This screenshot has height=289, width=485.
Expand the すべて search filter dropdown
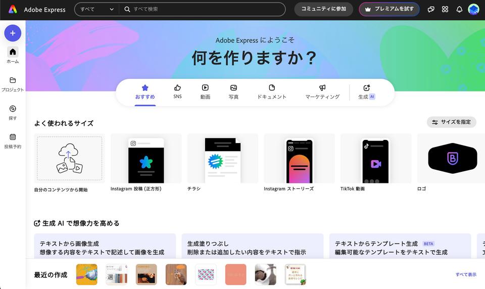[x=97, y=9]
